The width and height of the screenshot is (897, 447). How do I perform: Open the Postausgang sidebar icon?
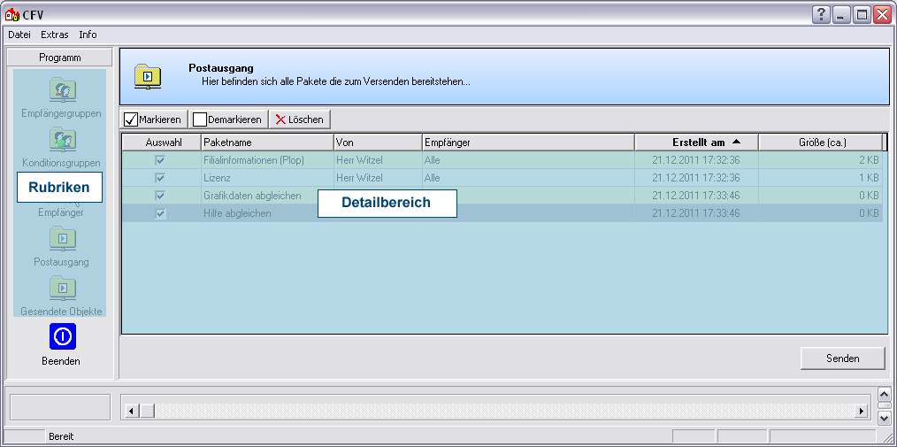(x=61, y=239)
